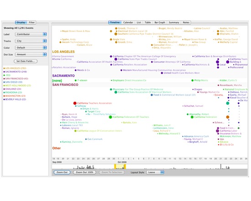Click the California Teachers Association red dot

tap(75, 103)
